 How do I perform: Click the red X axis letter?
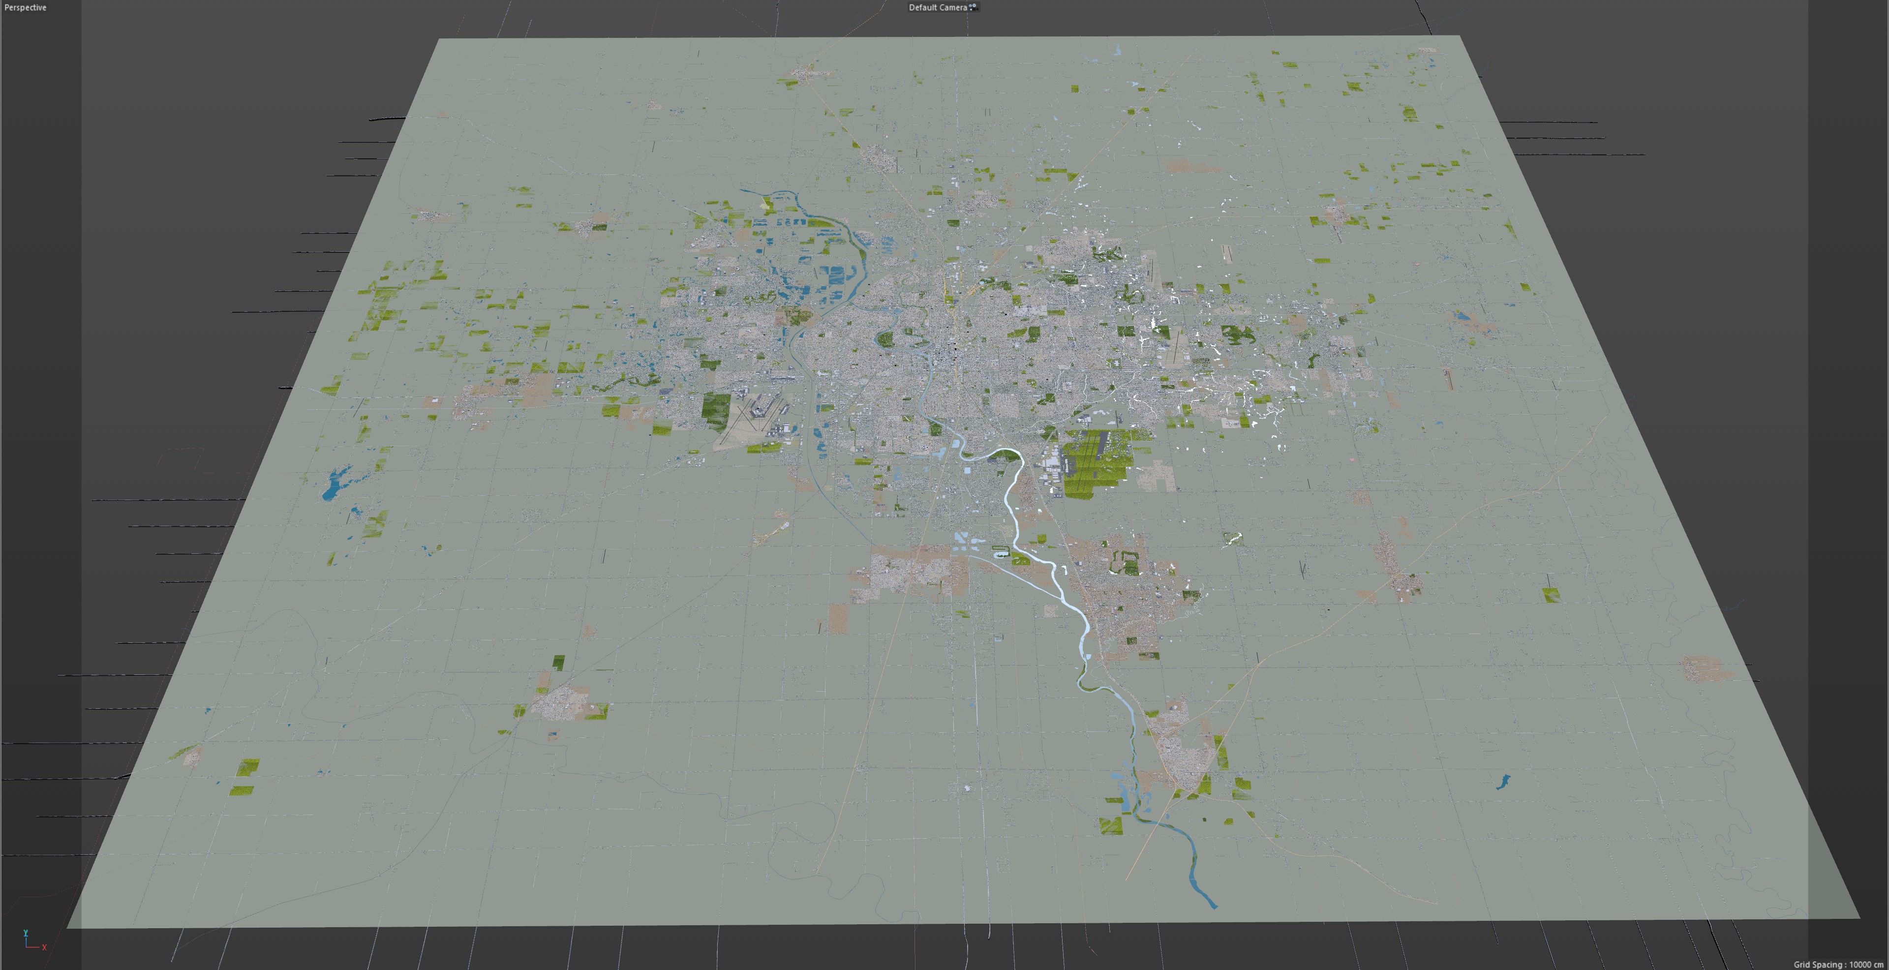[x=44, y=947]
